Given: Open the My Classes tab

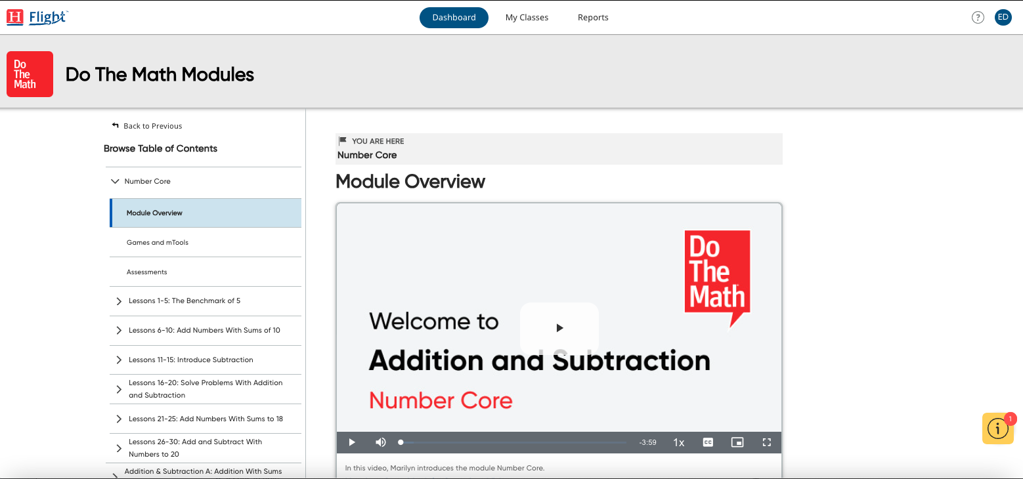Looking at the screenshot, I should click(x=527, y=18).
